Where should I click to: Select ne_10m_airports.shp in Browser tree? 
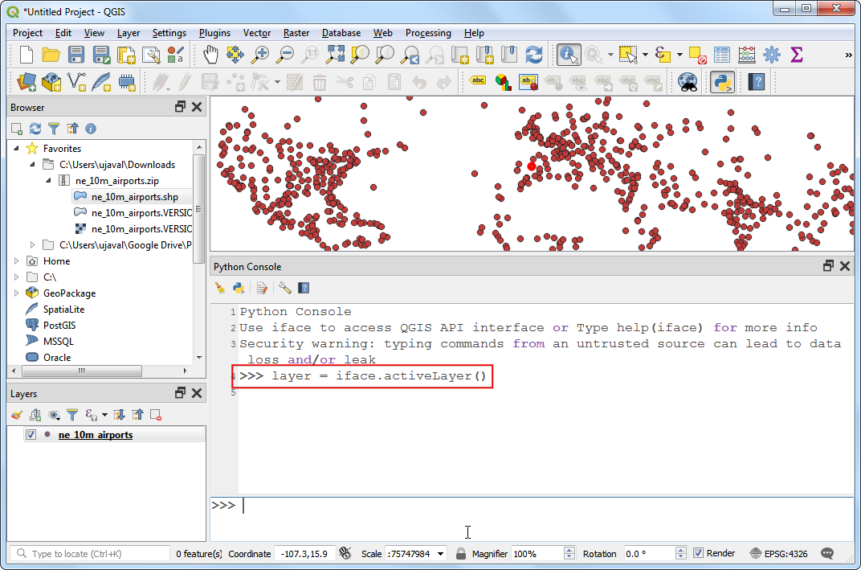pyautogui.click(x=134, y=197)
